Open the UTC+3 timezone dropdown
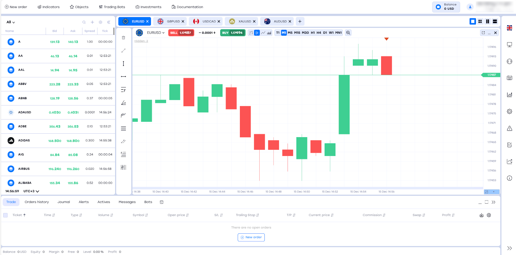516x255 pixels. (x=31, y=191)
